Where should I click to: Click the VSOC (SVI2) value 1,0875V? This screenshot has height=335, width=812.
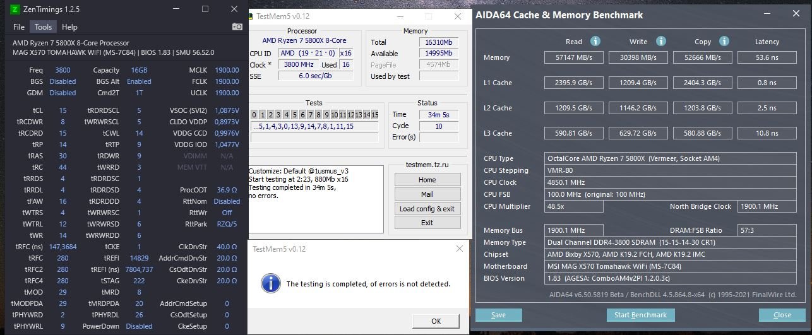(227, 110)
